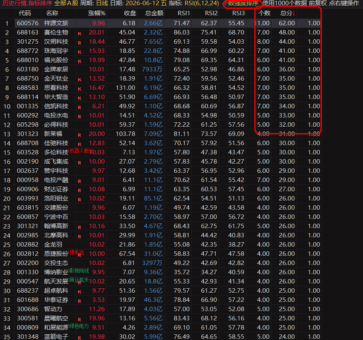The image size is (363, 340).
Task: Sort by the RSI2 column header
Action: click(x=211, y=13)
